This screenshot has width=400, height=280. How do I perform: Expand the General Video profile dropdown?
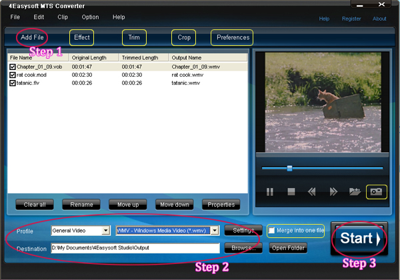(x=105, y=231)
